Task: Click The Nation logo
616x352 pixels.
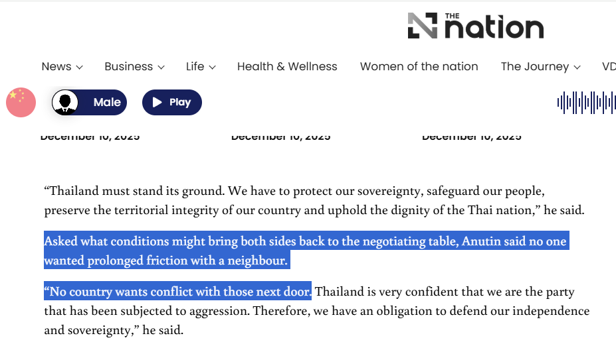Action: tap(475, 26)
